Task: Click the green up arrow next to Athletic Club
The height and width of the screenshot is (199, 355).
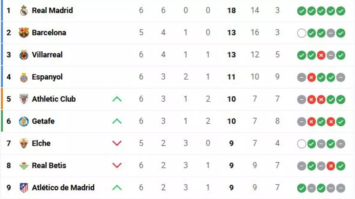Action: (x=117, y=99)
